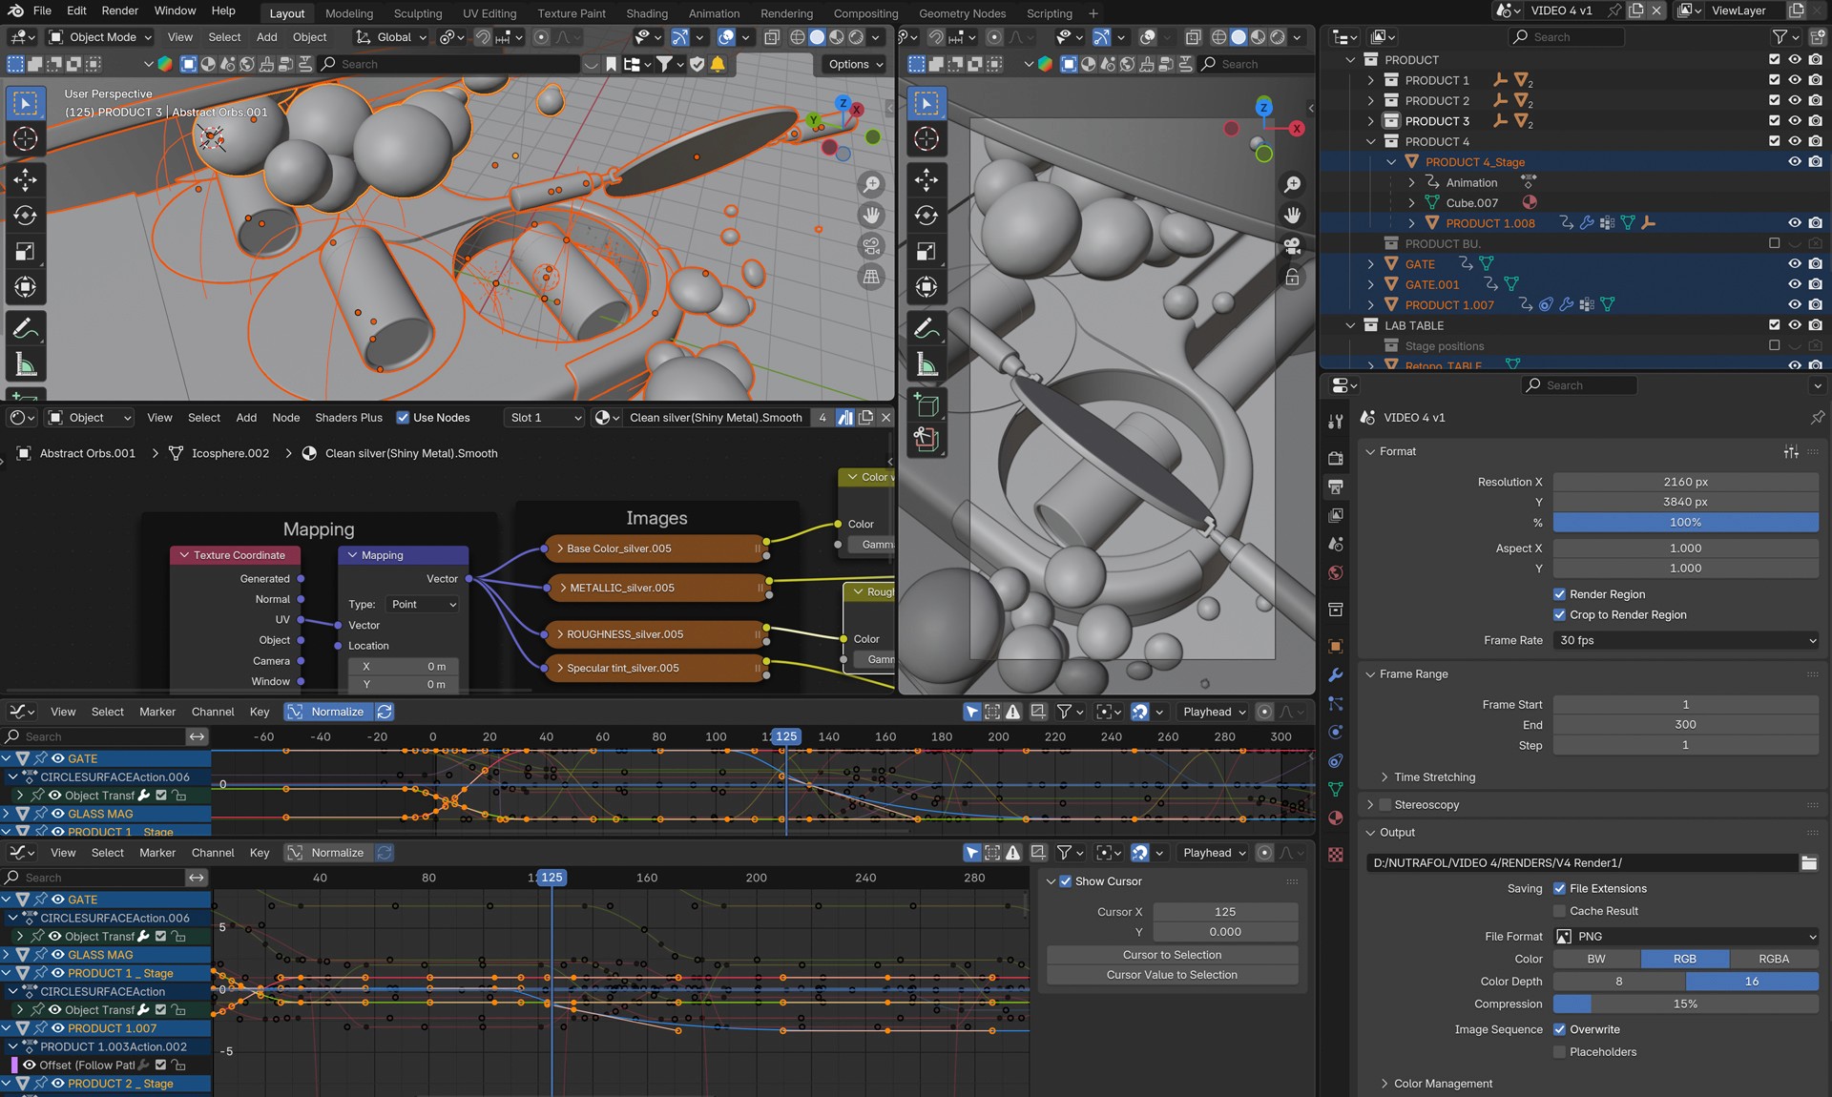1832x1097 pixels.
Task: Open the Output folder browse icon
Action: coord(1808,862)
